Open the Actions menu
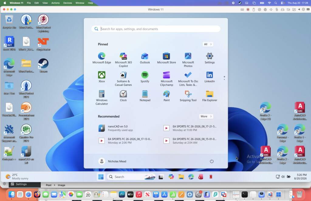Screen dimensions: 311x201 tap(55, 3)
